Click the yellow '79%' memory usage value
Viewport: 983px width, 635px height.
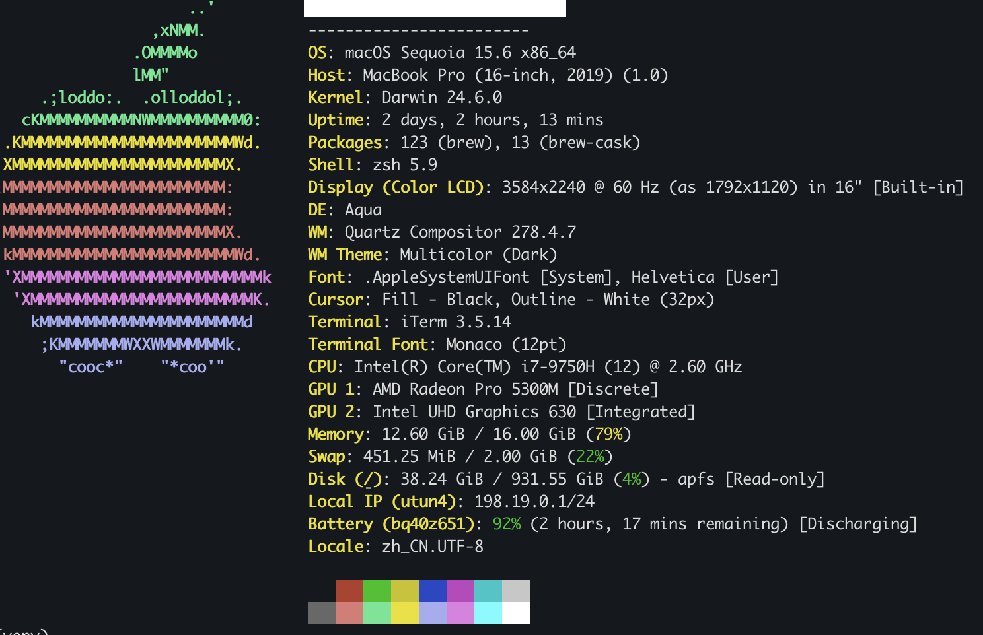pyautogui.click(x=608, y=434)
